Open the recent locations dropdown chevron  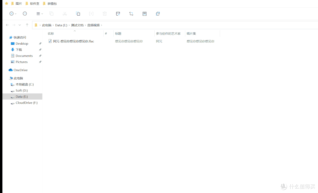20,25
